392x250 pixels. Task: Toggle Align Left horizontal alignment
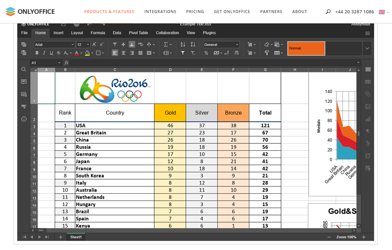pyautogui.click(x=115, y=52)
